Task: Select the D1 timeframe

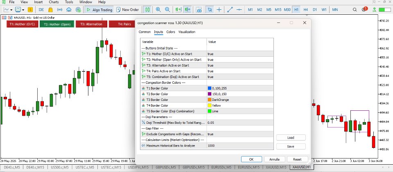Action: click(315, 10)
